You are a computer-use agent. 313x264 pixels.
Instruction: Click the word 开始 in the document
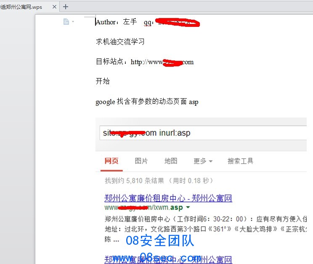tap(103, 81)
